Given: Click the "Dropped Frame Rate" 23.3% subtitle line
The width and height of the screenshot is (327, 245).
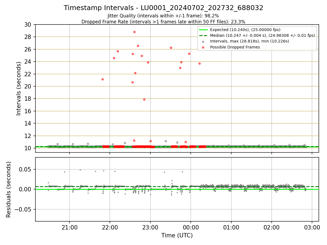Looking at the screenshot, I should [163, 22].
